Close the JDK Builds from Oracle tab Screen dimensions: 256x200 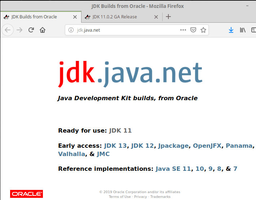75,17
